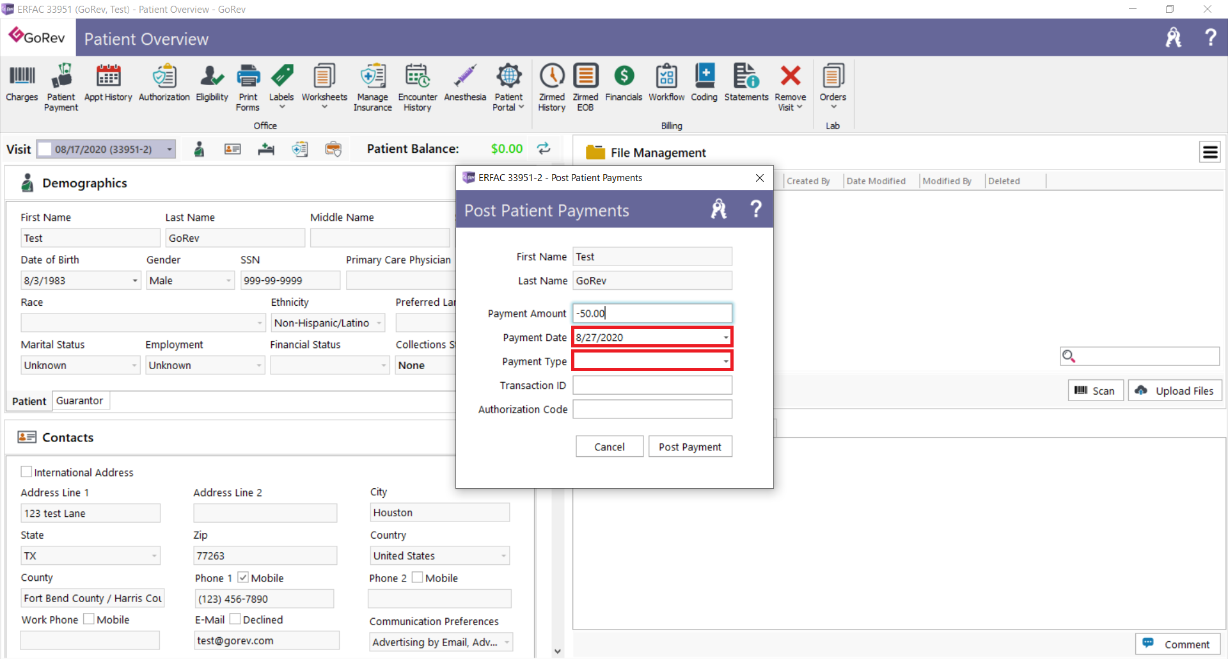Sort by the Modified By column
Image resolution: width=1228 pixels, height=659 pixels.
(947, 181)
